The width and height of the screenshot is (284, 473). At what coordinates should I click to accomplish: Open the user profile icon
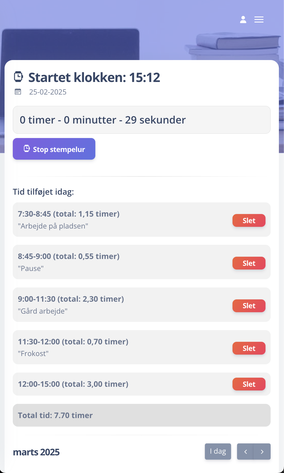[243, 19]
